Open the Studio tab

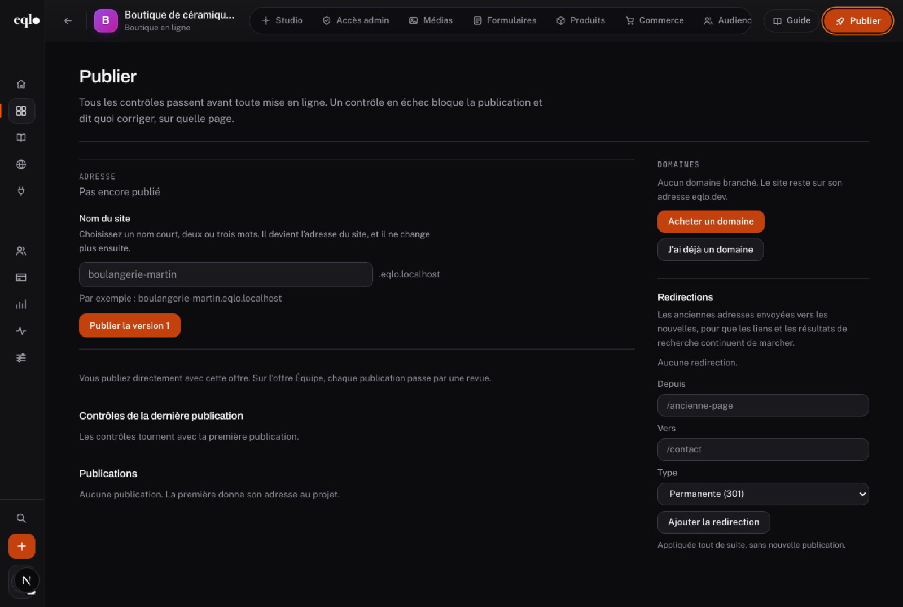(x=282, y=20)
